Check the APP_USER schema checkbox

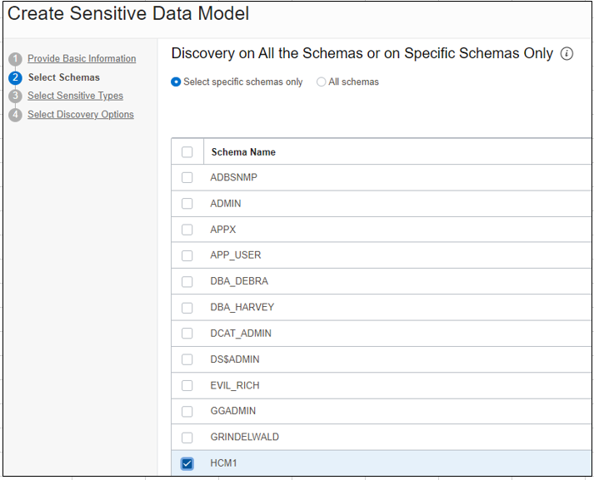[187, 255]
